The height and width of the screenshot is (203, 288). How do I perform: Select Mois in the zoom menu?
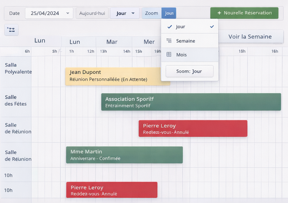coord(190,55)
